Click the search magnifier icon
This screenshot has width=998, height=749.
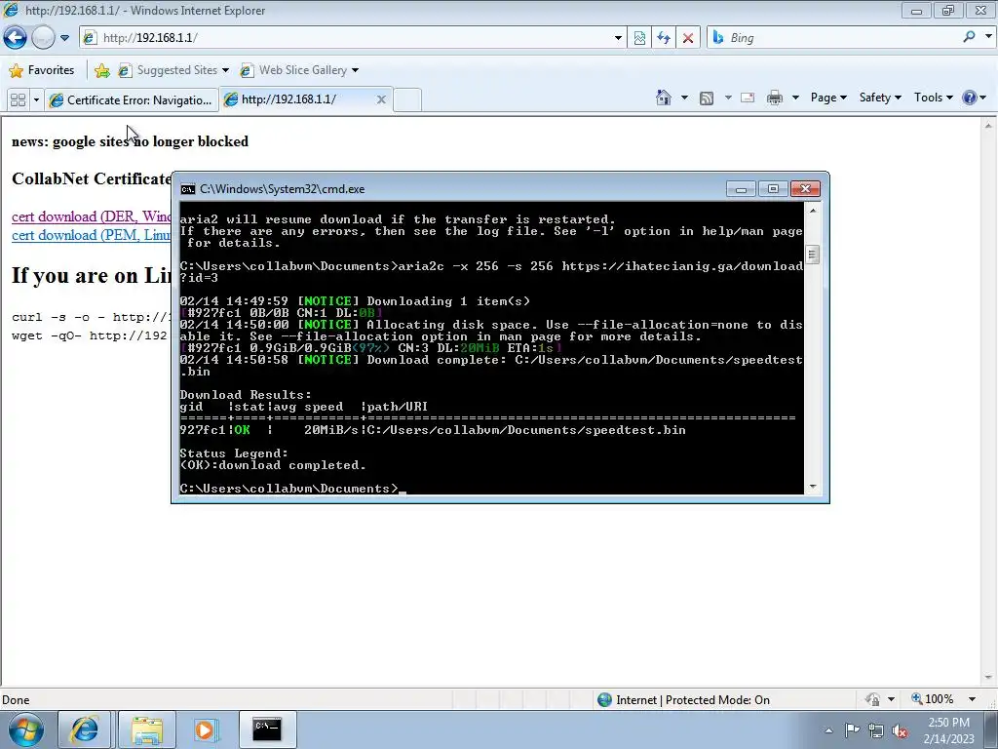tap(969, 37)
